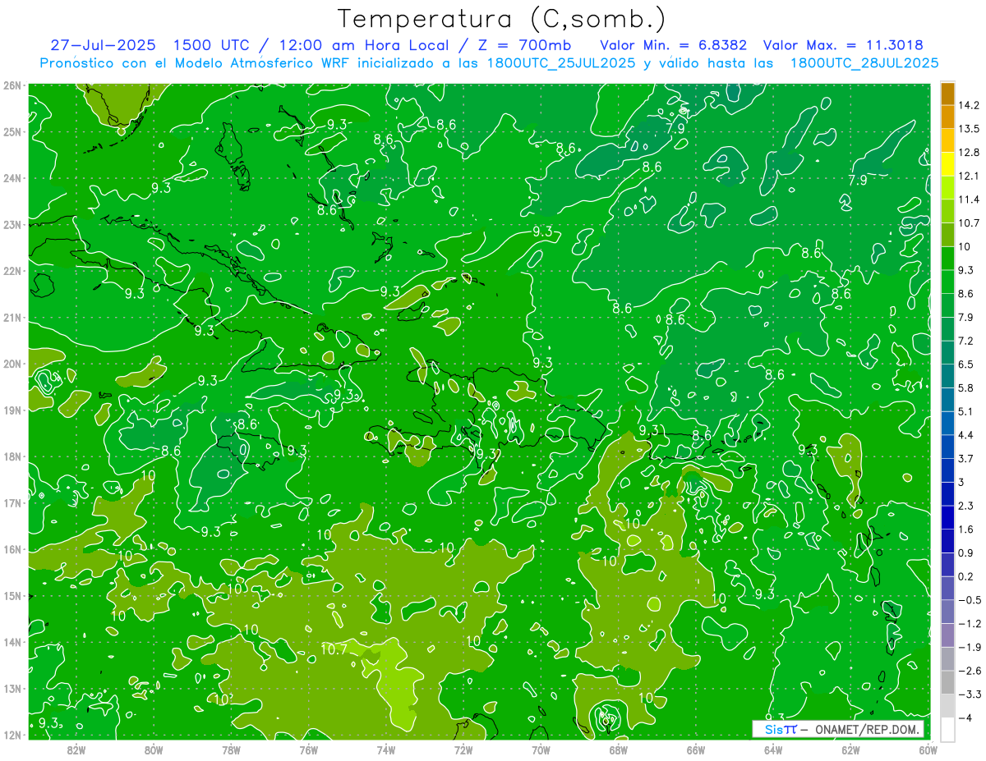
Task: Click the "68W" longitude axis label
Action: (619, 750)
